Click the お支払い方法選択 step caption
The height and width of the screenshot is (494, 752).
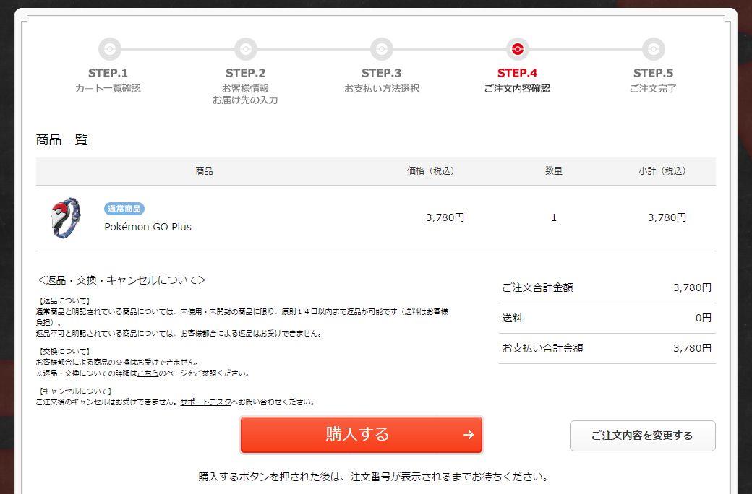click(x=382, y=89)
